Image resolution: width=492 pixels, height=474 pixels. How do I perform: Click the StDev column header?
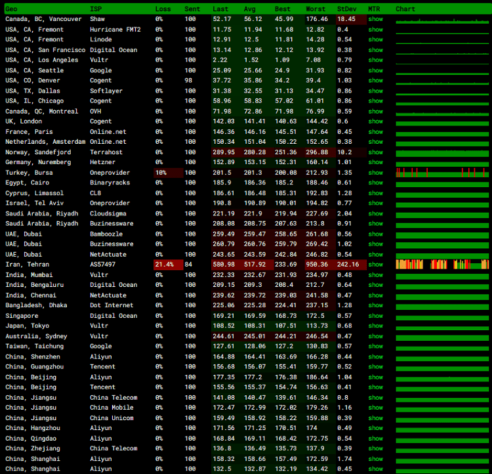pyautogui.click(x=347, y=9)
